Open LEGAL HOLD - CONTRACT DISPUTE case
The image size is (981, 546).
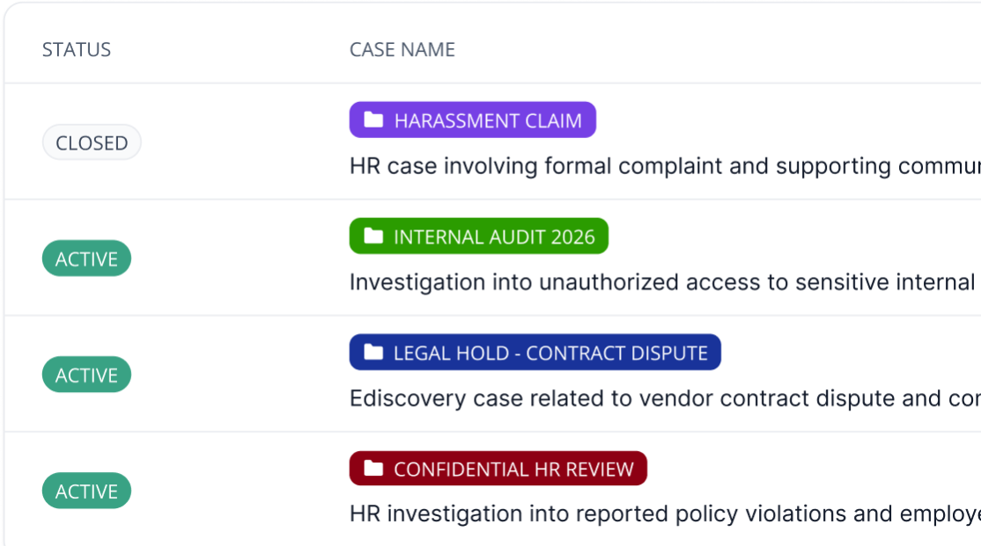pos(535,353)
